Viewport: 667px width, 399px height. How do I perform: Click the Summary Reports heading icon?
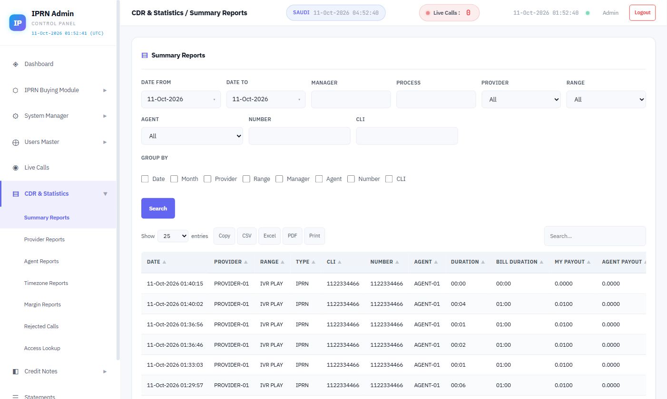[145, 56]
